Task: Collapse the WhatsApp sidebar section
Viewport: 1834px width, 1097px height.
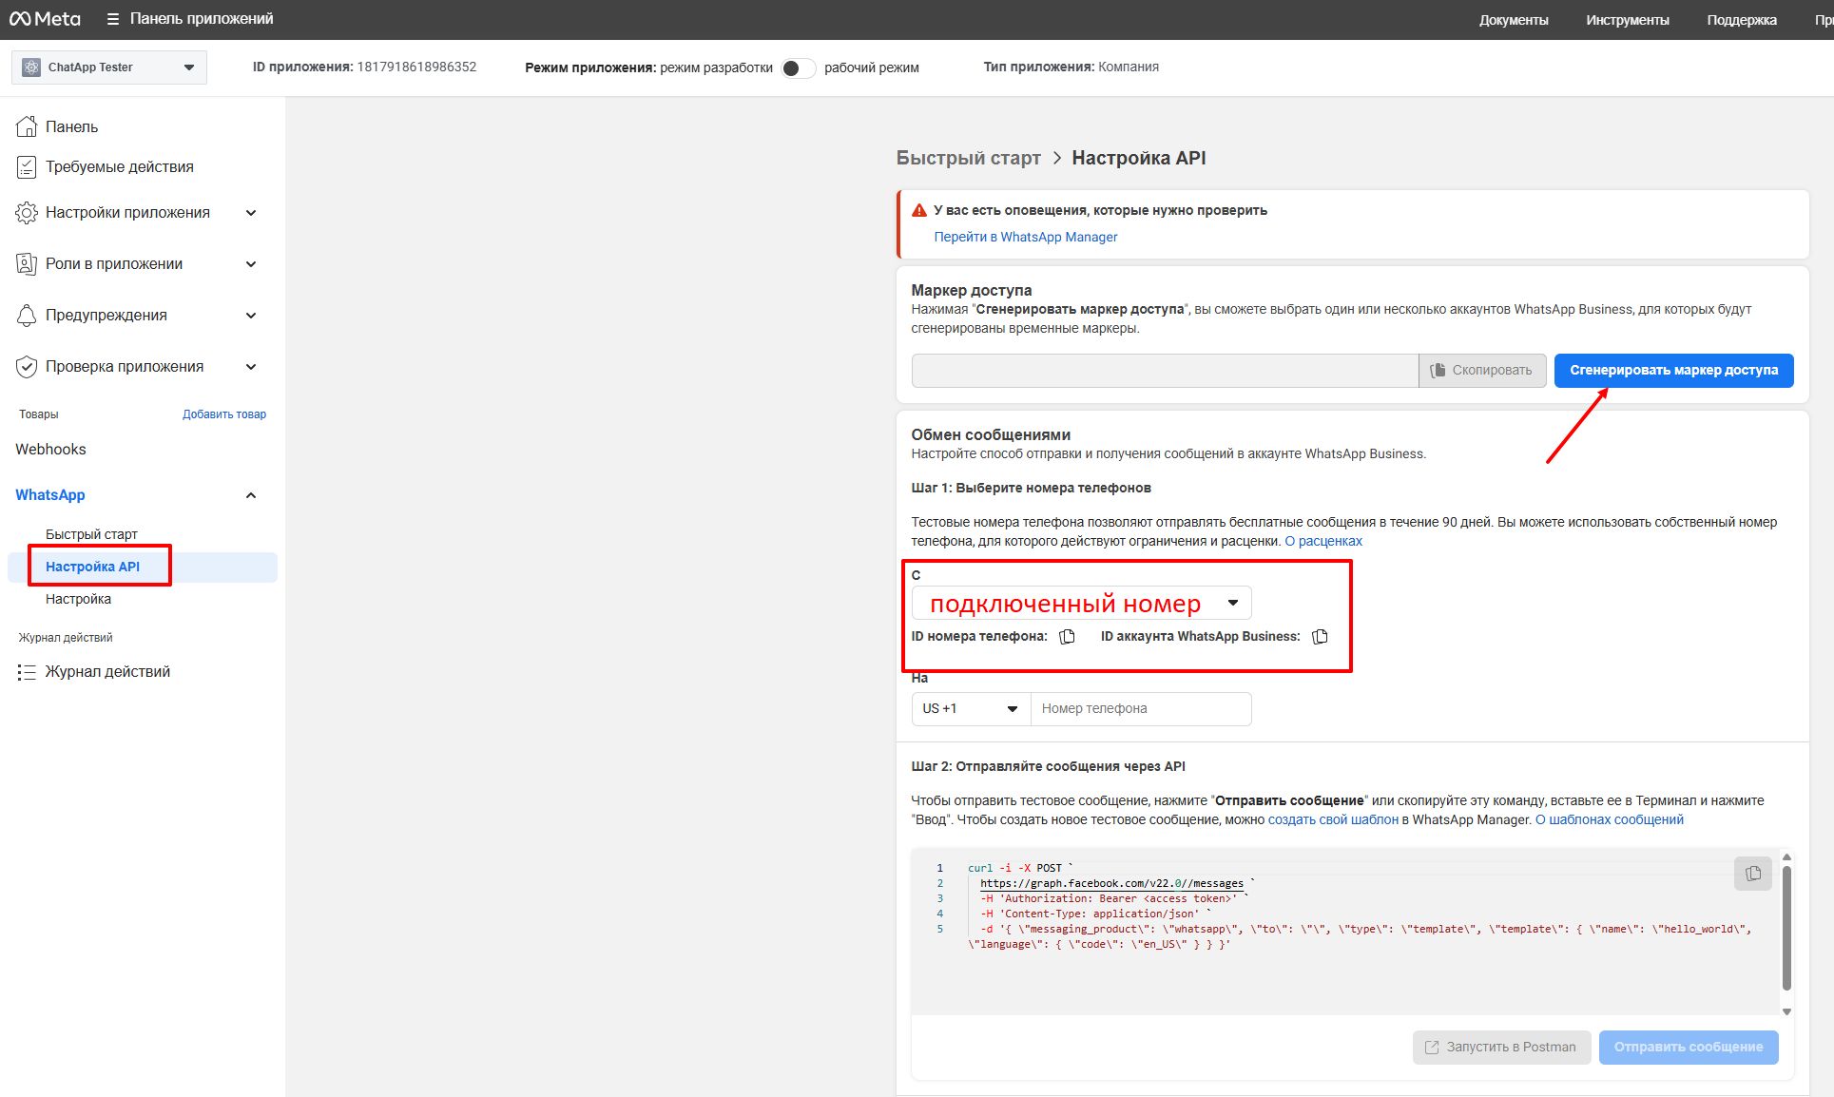Action: tap(251, 495)
